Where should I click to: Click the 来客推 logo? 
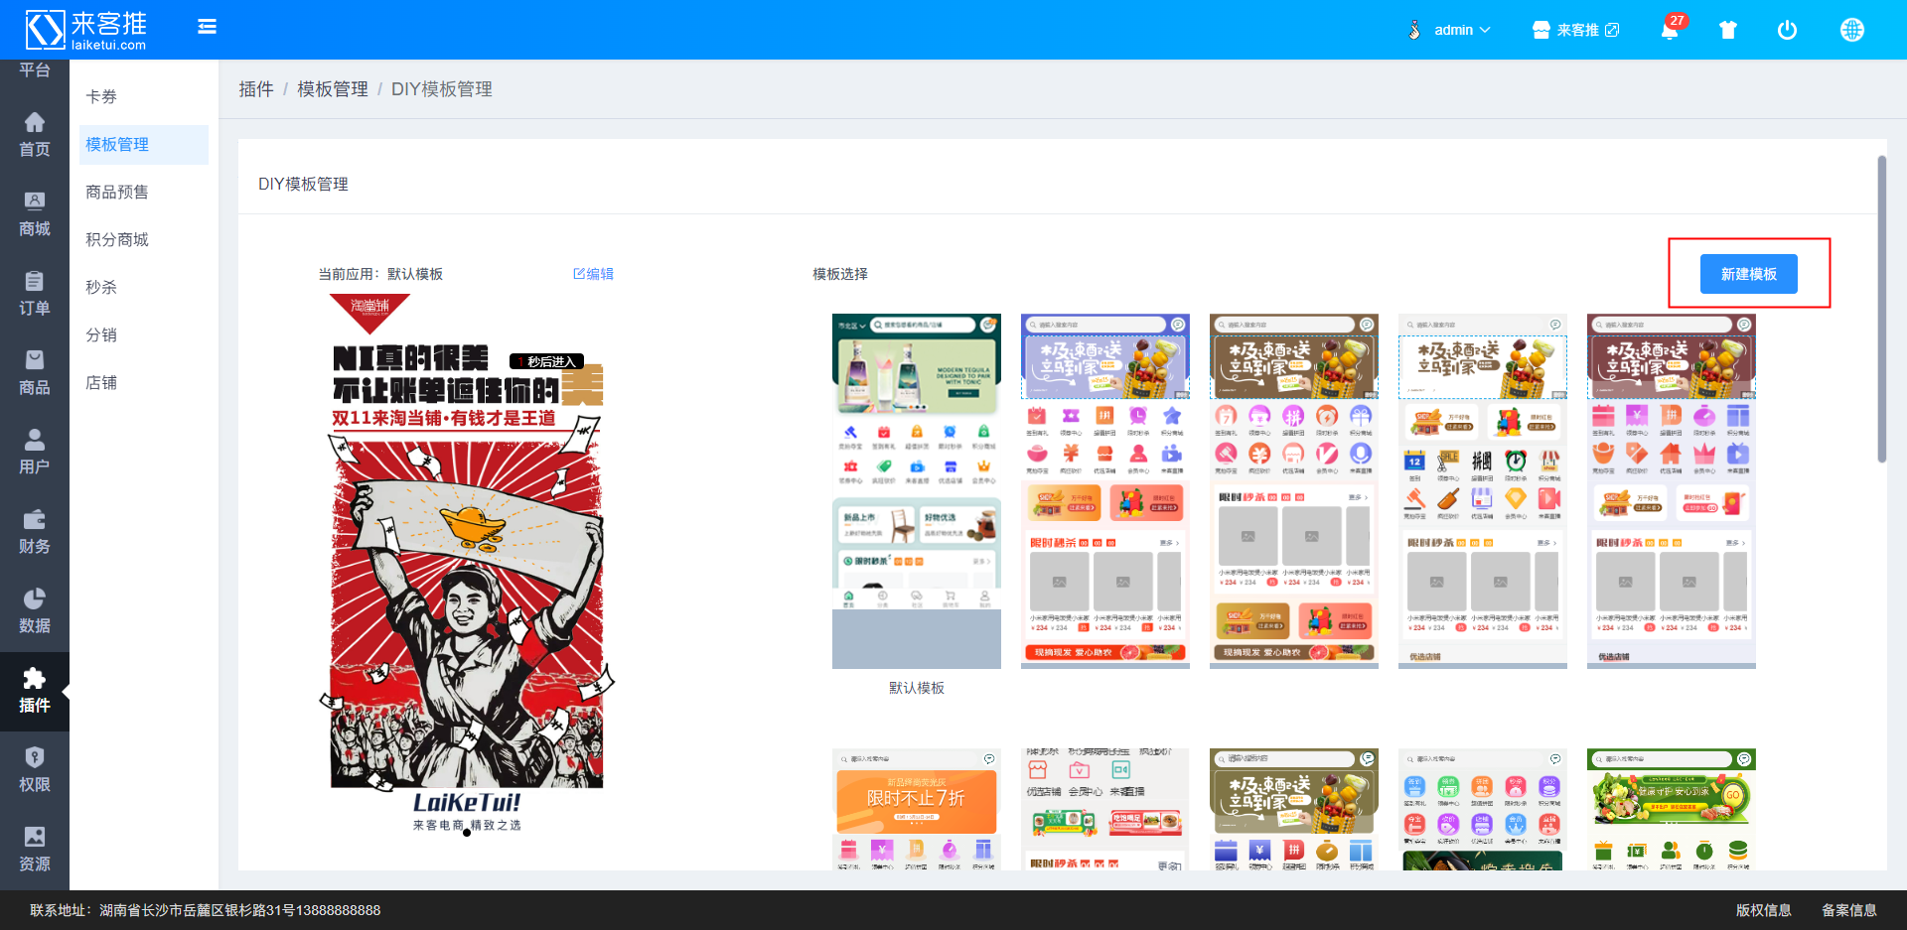[86, 30]
